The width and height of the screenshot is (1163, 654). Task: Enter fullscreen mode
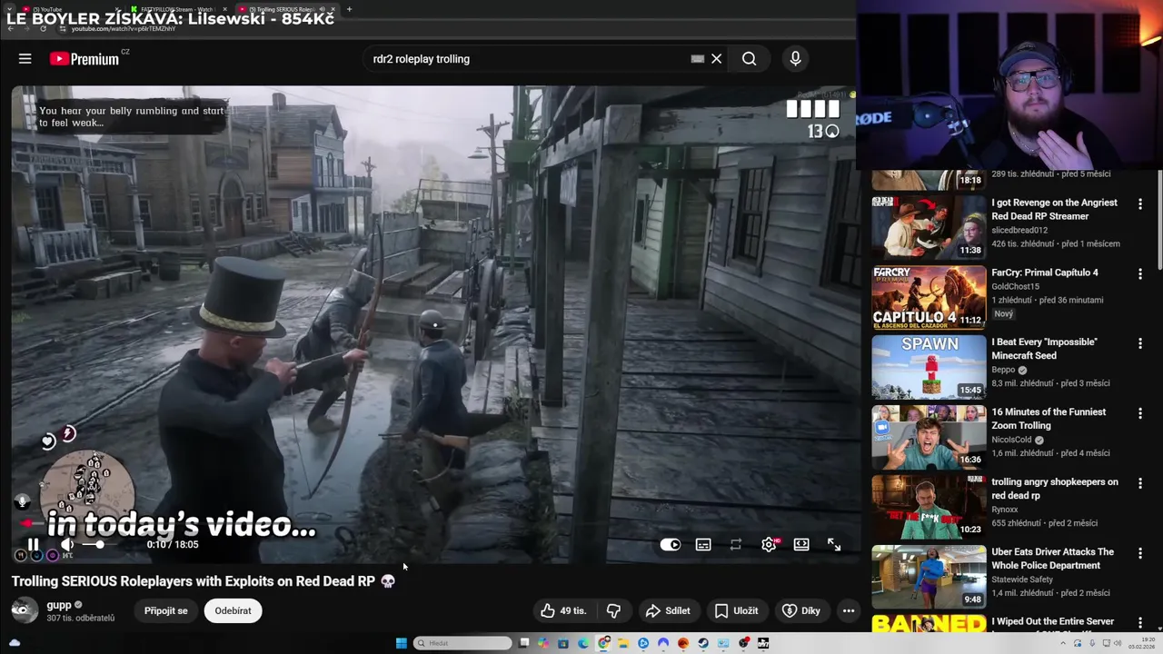tap(834, 545)
